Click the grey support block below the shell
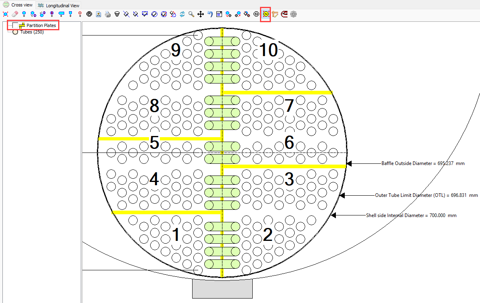The width and height of the screenshot is (480, 303). [x=222, y=288]
